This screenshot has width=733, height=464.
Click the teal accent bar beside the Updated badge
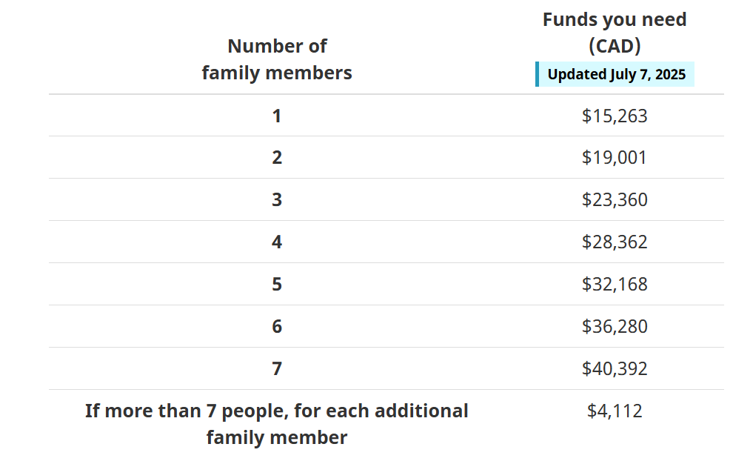pyautogui.click(x=537, y=74)
